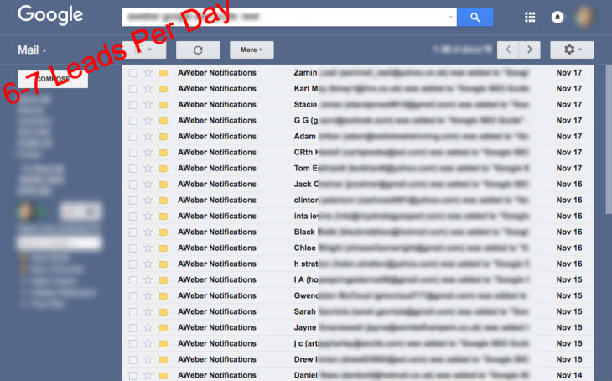
Task: Open the Google apps grid
Action: (530, 17)
